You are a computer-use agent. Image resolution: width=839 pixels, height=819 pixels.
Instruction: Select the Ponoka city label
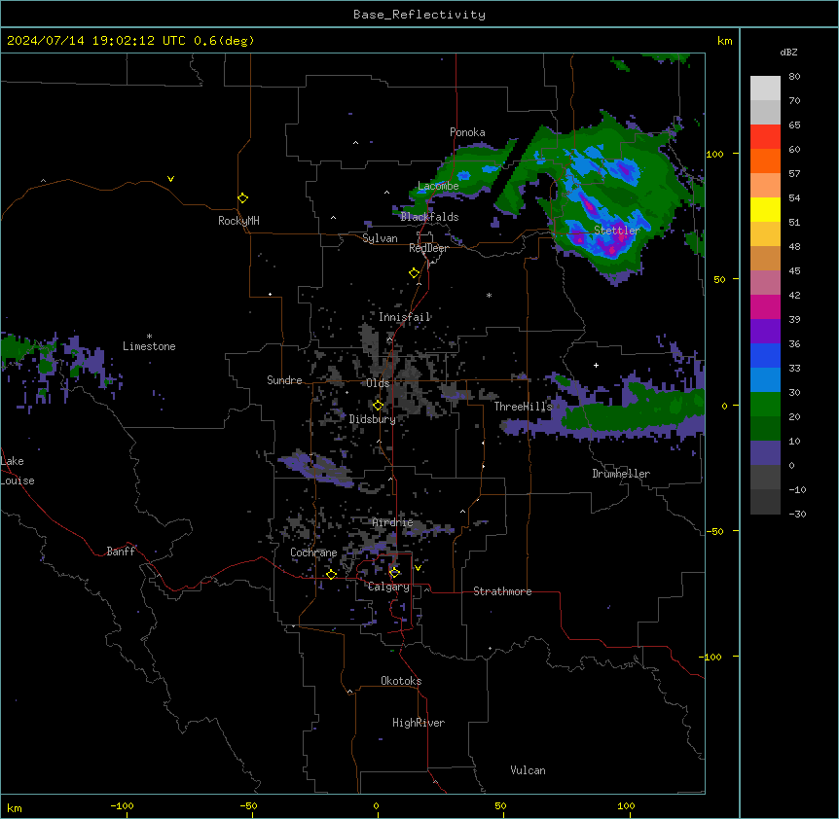(467, 132)
